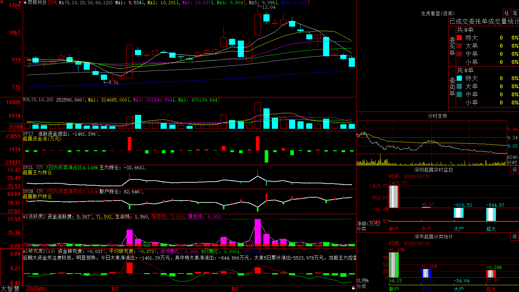Click the lock icon at chart bottom-right
This screenshot has height=292, width=519.
point(353,288)
